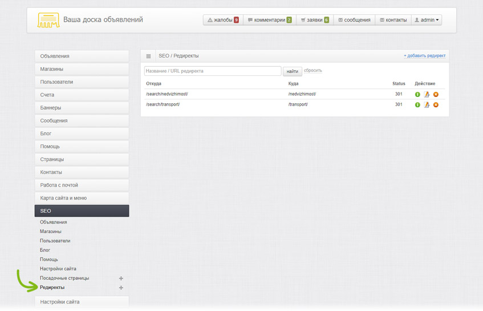This screenshot has height=311, width=483.
Task: Click the Ваша доска объявлений site title
Action: pyautogui.click(x=103, y=20)
